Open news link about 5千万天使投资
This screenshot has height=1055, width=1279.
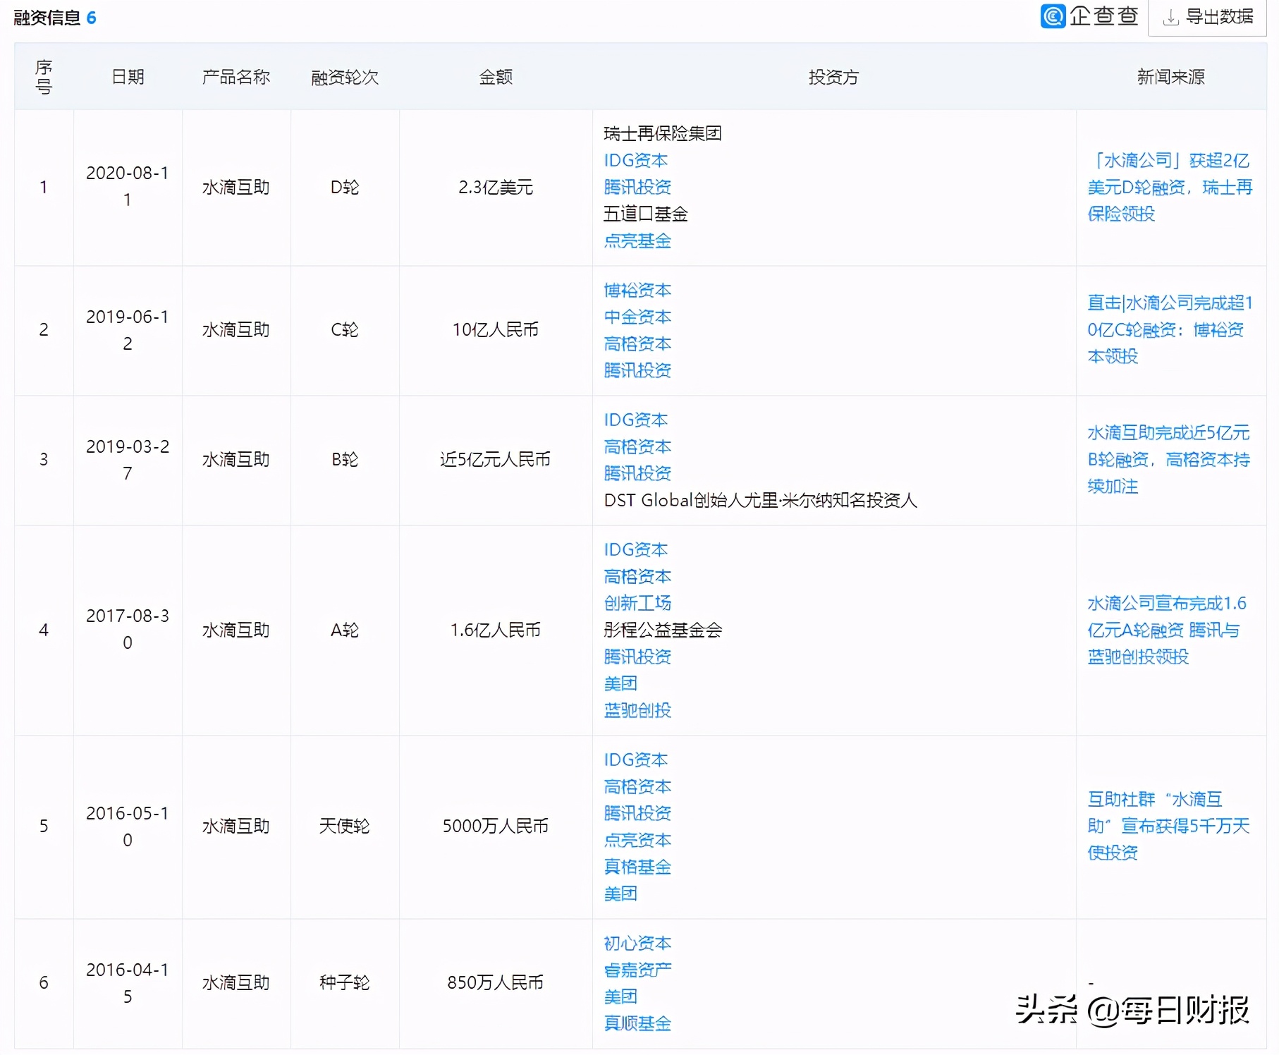pos(1169,826)
